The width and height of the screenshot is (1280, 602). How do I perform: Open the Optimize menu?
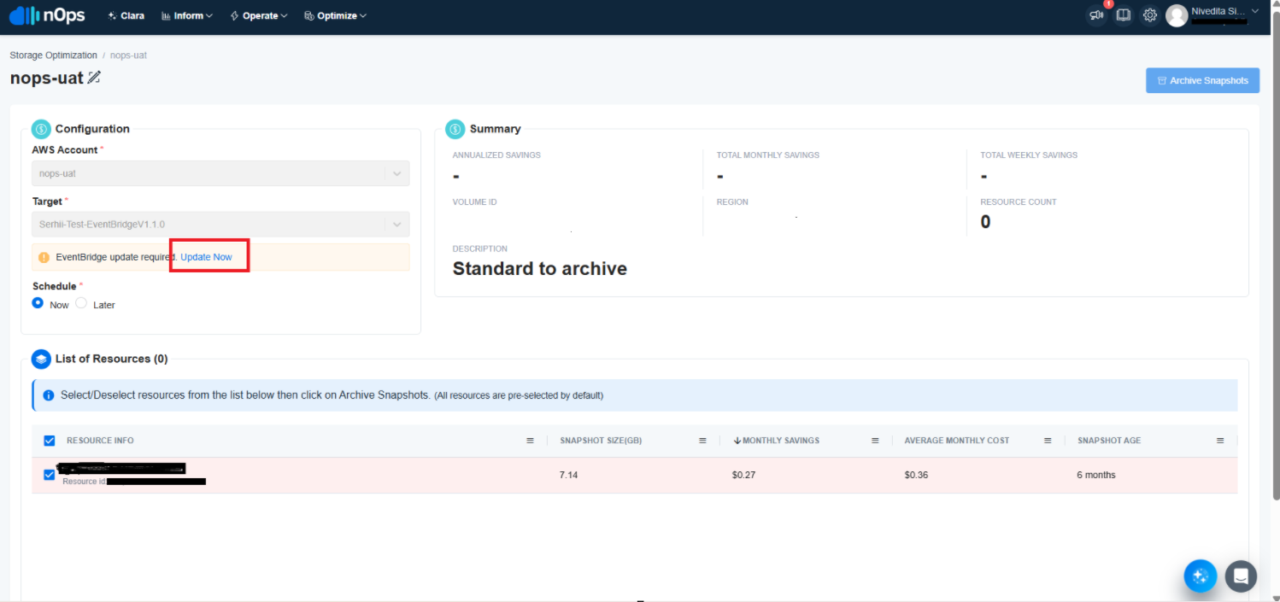click(x=336, y=15)
